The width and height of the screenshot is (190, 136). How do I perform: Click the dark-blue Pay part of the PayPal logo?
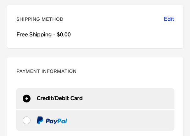51,121
